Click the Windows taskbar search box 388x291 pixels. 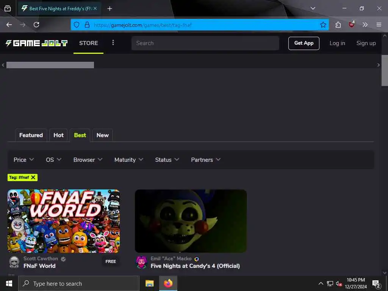[x=79, y=283]
